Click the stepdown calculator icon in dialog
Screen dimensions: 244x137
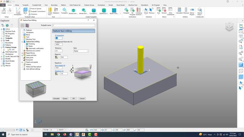pos(56,73)
